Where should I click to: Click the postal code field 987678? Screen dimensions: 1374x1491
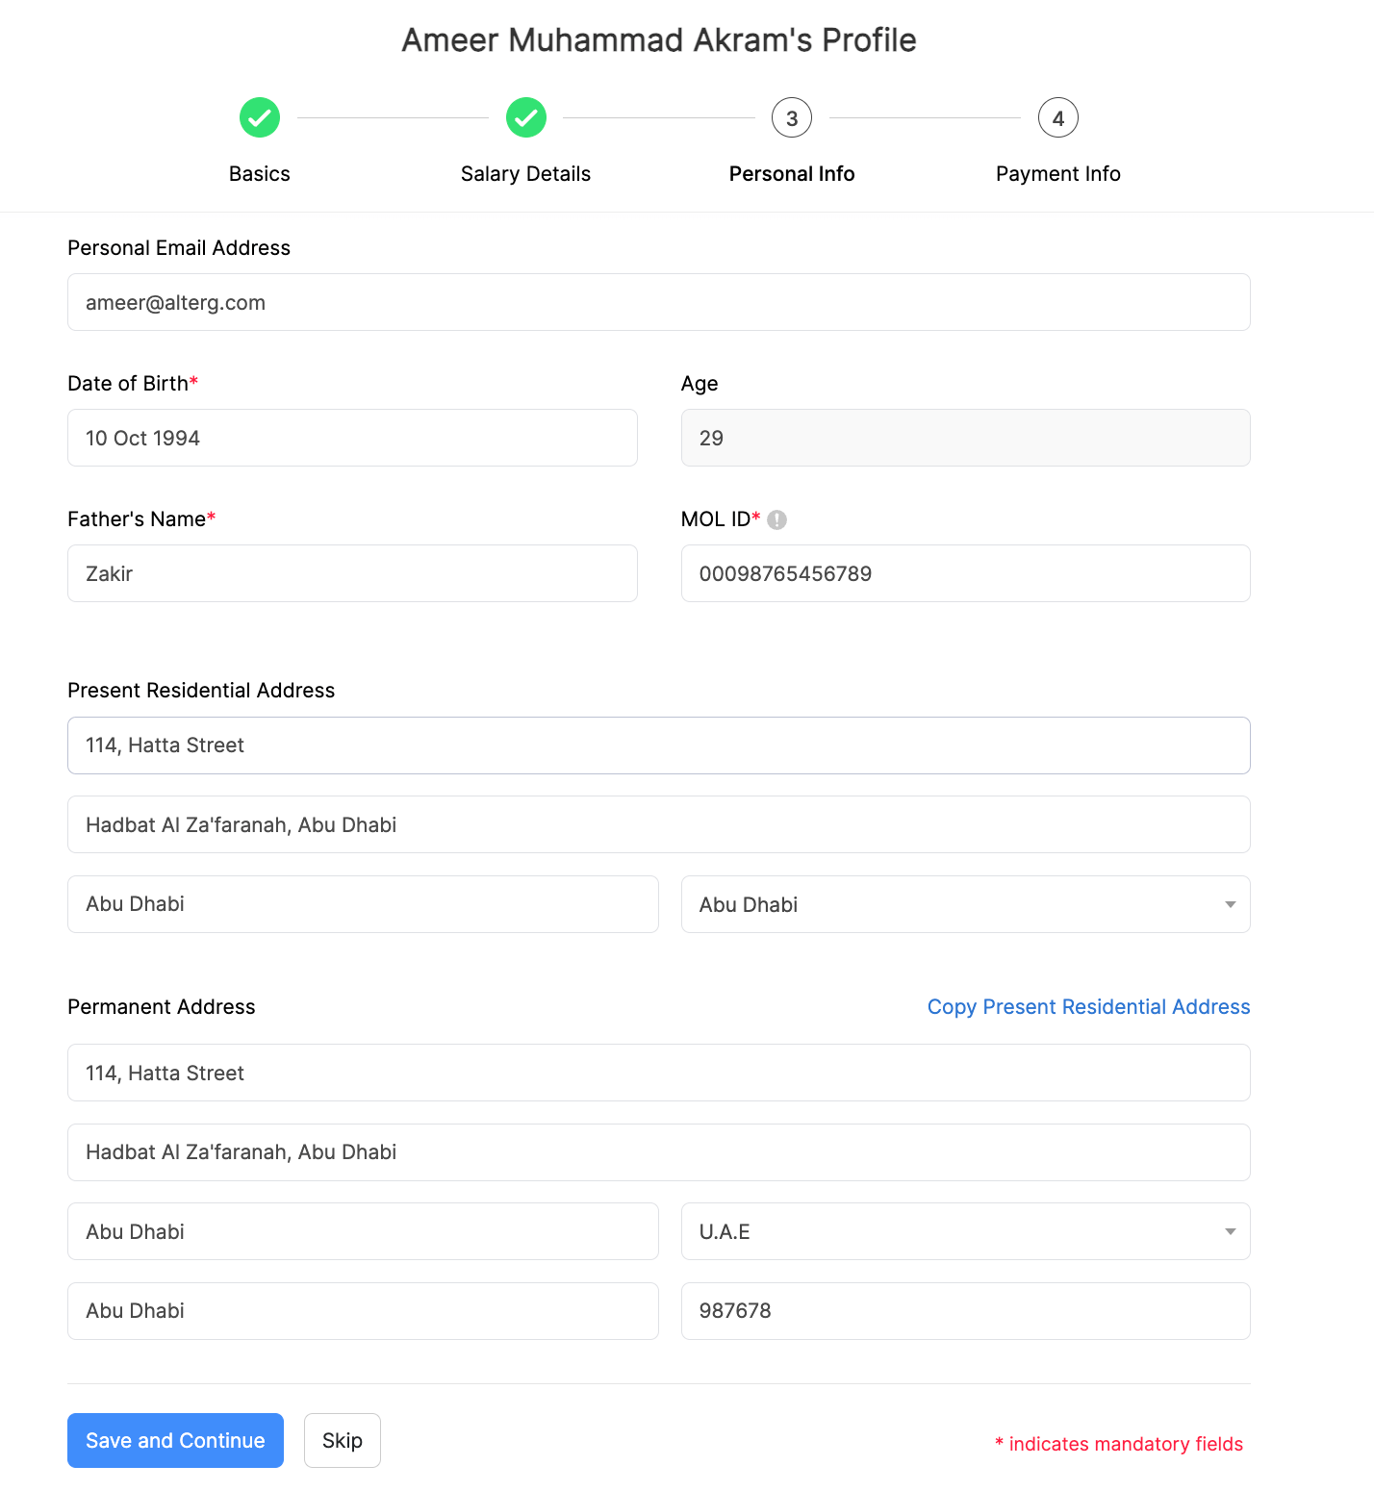965,1310
